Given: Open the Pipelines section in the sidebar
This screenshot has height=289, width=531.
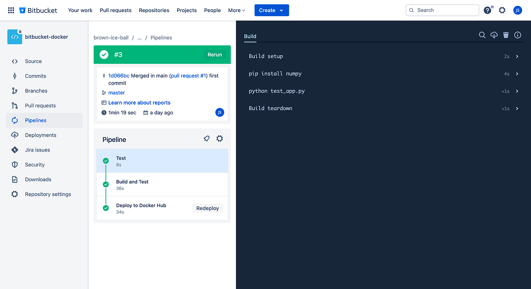Looking at the screenshot, I should [x=35, y=120].
